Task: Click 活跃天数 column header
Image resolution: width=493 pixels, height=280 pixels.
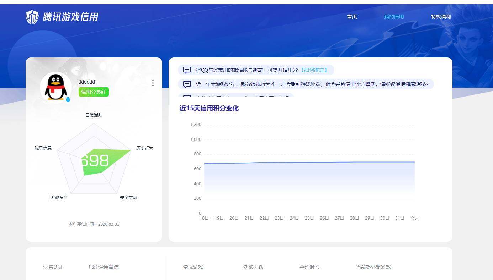Action: [254, 267]
